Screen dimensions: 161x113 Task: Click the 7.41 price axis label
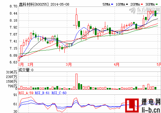click(x=13, y=41)
